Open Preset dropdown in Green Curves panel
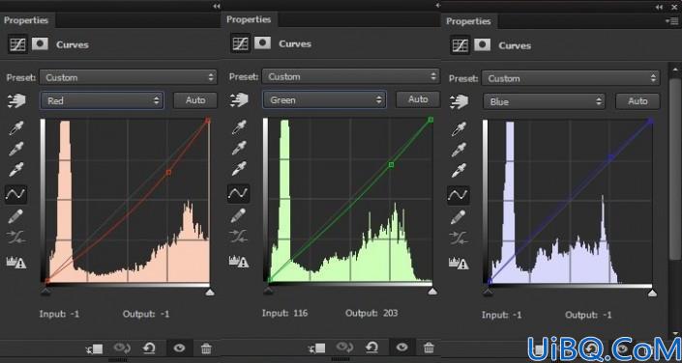This screenshot has width=682, height=363. point(351,76)
